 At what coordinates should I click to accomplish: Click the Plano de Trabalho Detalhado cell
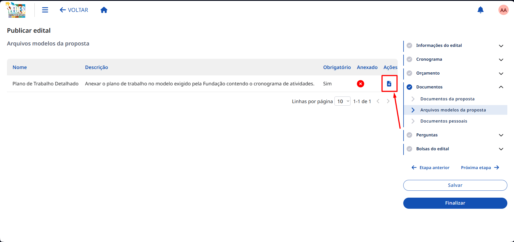tap(46, 84)
